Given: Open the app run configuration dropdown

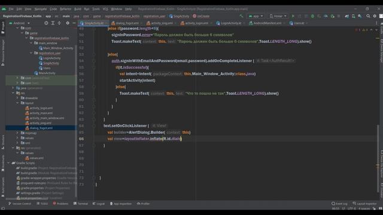Looking at the screenshot, I should [x=256, y=16].
